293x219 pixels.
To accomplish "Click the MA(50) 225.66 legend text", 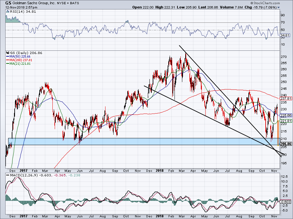I will pyautogui.click(x=20, y=56).
